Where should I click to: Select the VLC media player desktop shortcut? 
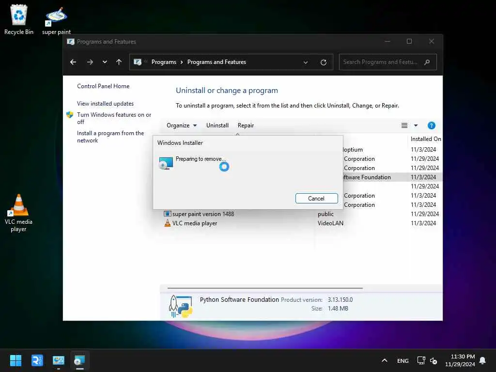(x=18, y=213)
